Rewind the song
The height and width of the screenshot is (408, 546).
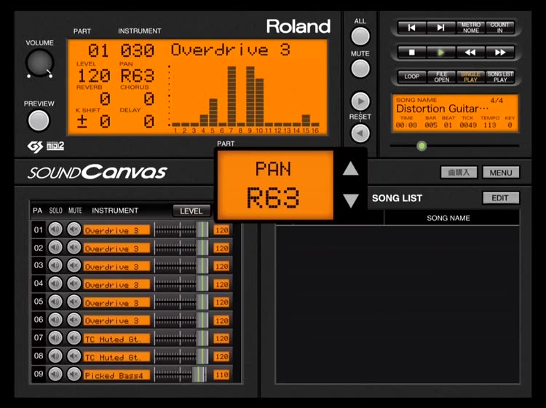[470, 52]
